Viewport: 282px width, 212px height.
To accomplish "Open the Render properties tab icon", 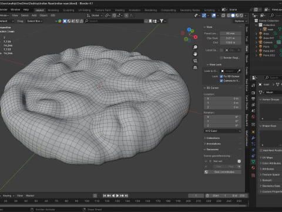I will (x=253, y=92).
